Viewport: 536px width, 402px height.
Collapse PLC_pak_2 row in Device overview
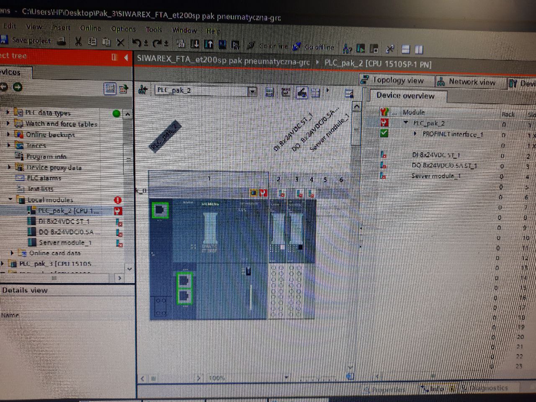(x=406, y=123)
